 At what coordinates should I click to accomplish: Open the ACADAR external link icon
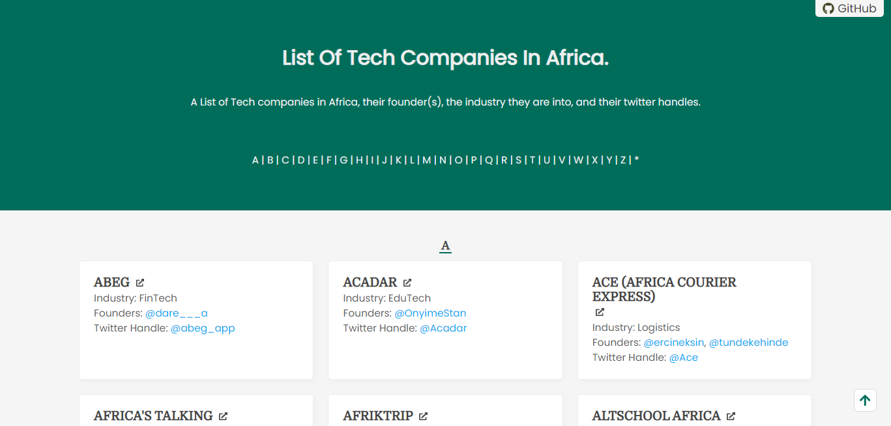[x=407, y=281]
